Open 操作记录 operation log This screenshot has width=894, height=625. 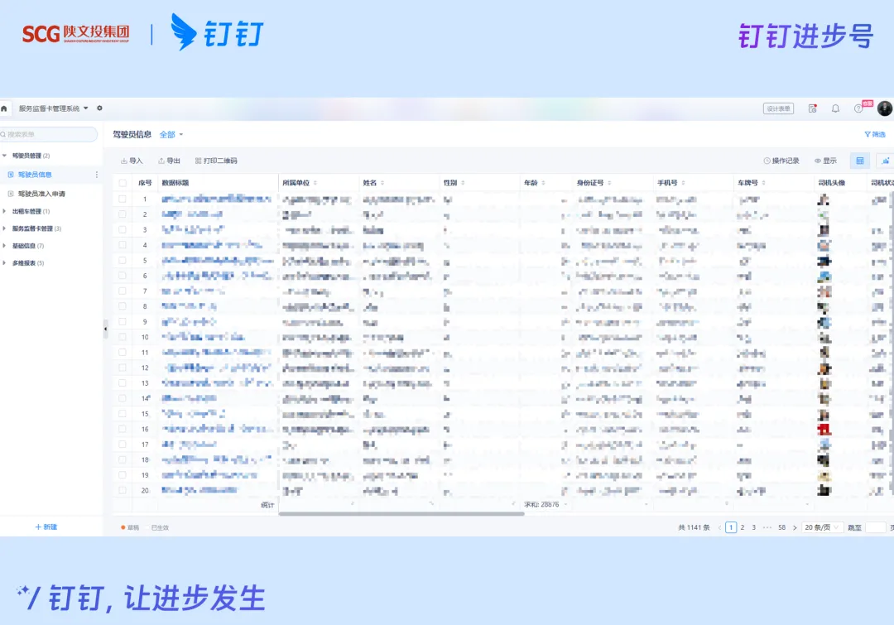point(781,161)
